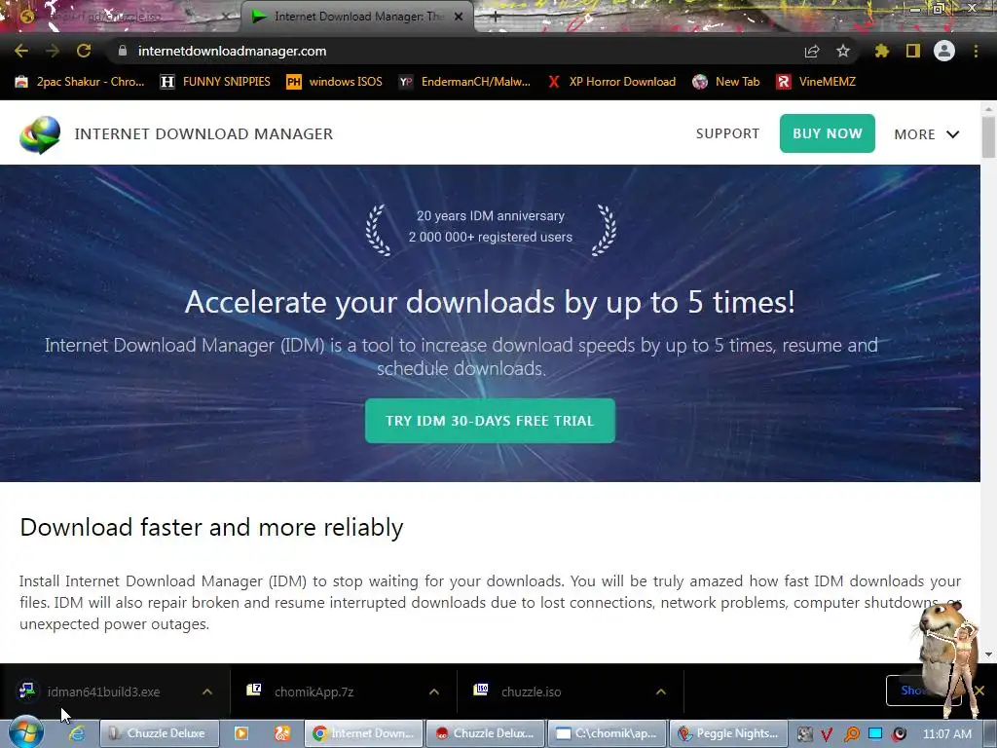Click the round dark red tray icon
The height and width of the screenshot is (748, 997).
click(x=899, y=734)
